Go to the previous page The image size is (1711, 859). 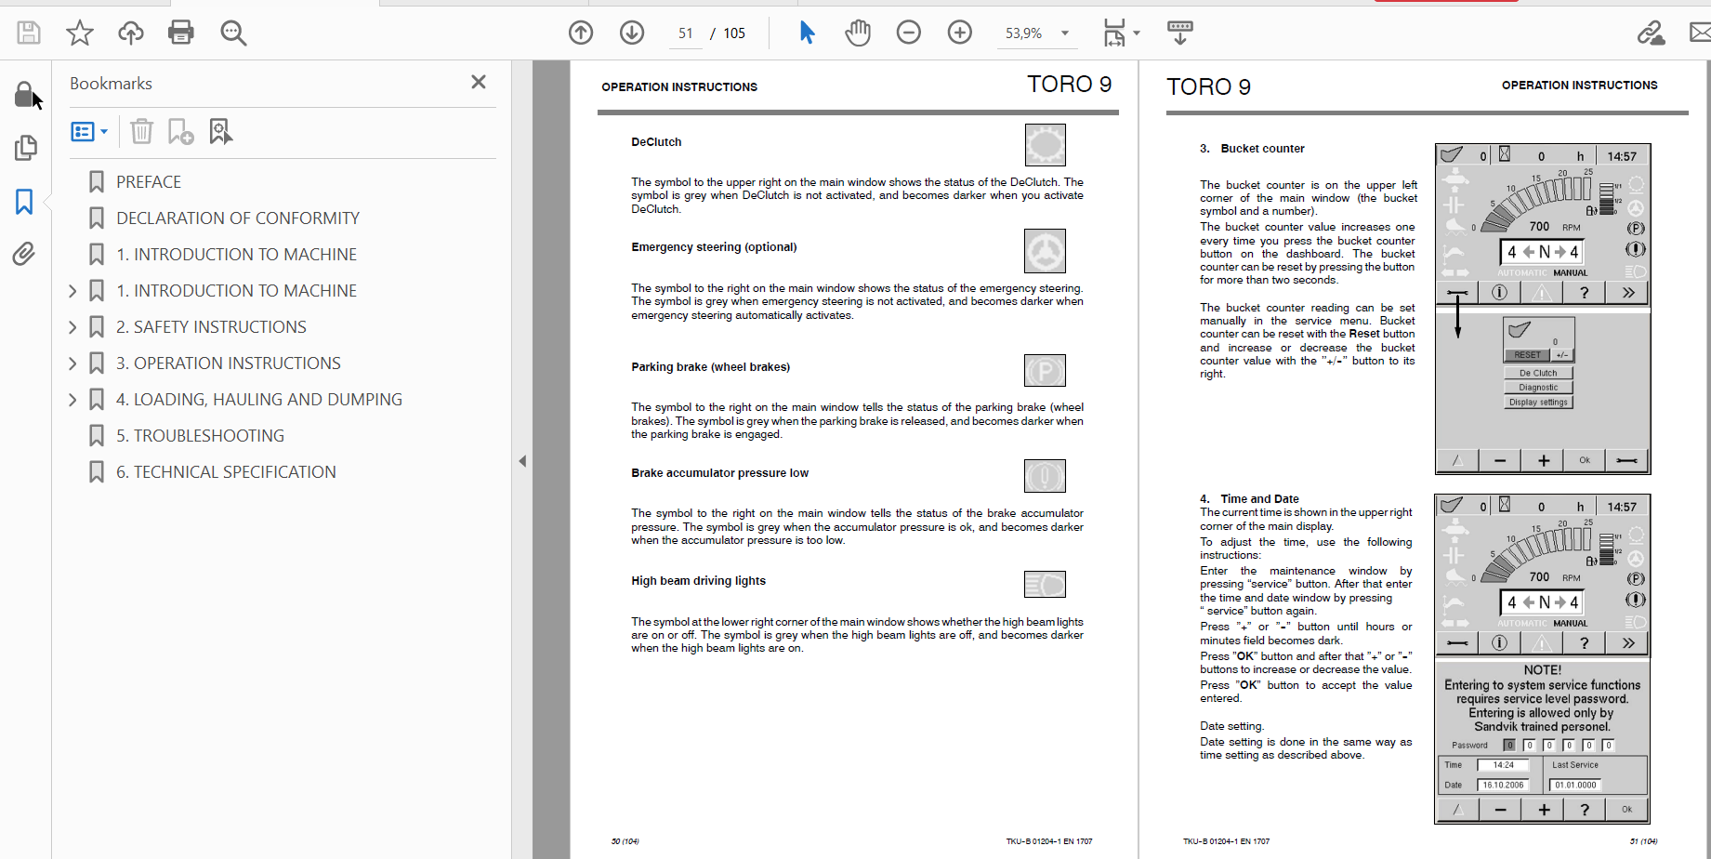pyautogui.click(x=581, y=33)
